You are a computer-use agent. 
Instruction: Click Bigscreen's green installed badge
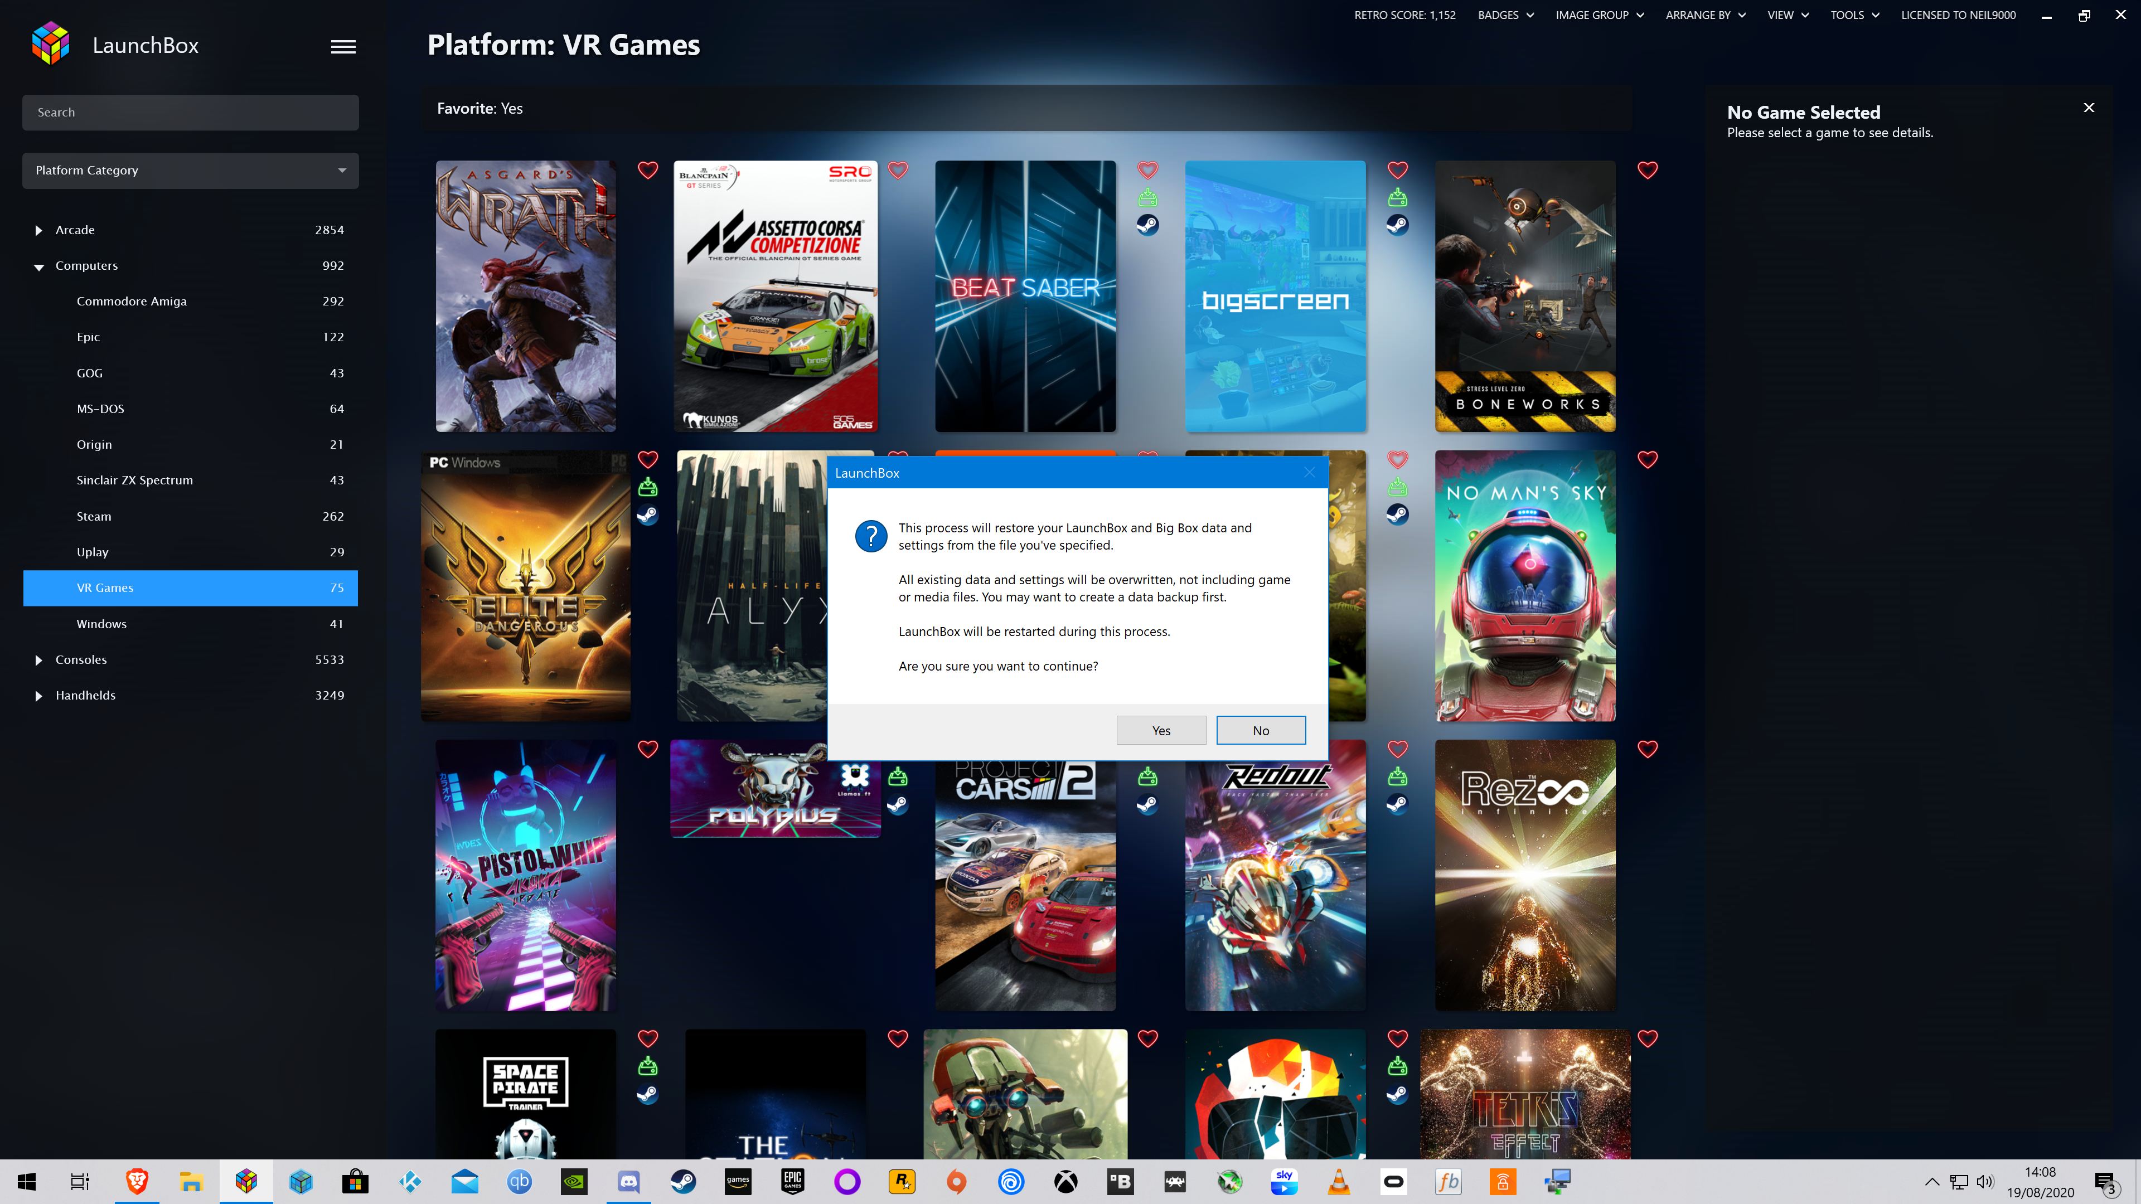[1398, 198]
